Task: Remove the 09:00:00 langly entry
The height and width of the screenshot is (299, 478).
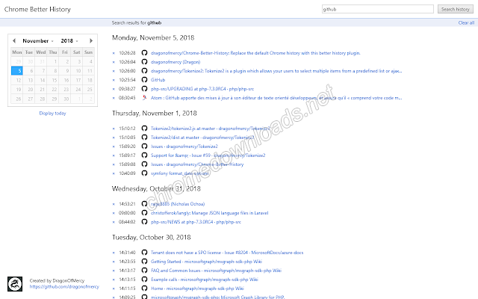Action: click(x=114, y=213)
